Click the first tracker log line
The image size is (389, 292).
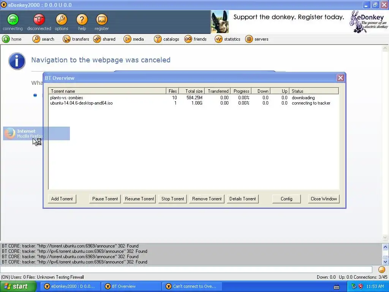pyautogui.click(x=70, y=246)
